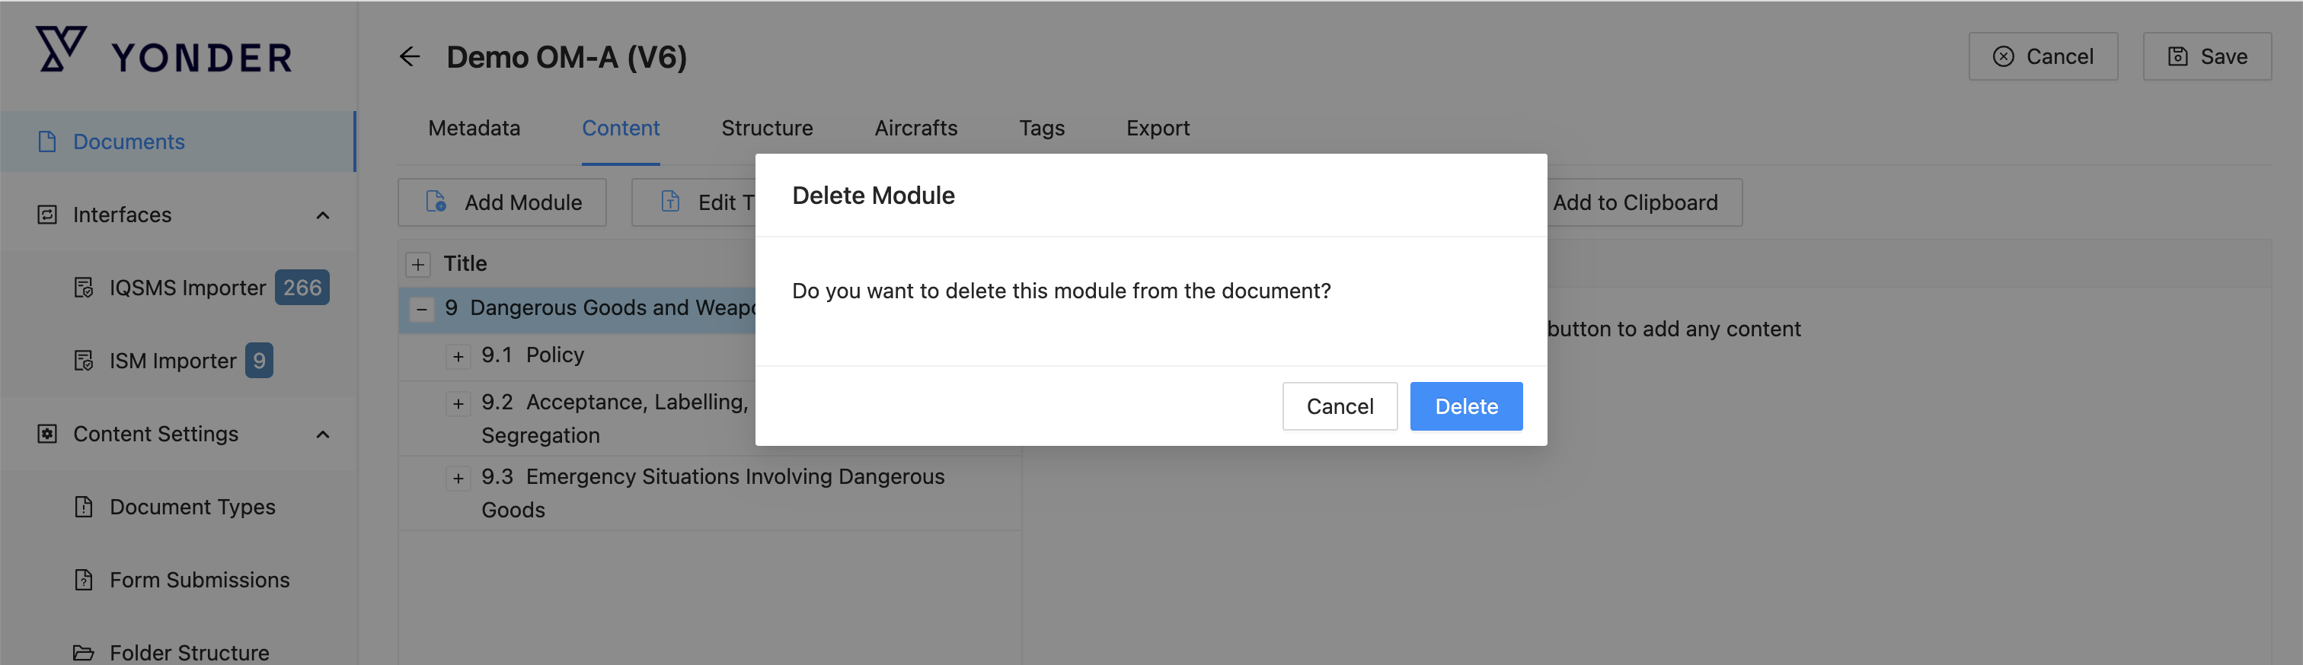The width and height of the screenshot is (2303, 665).
Task: Click the Yonder logo icon
Action: point(61,49)
